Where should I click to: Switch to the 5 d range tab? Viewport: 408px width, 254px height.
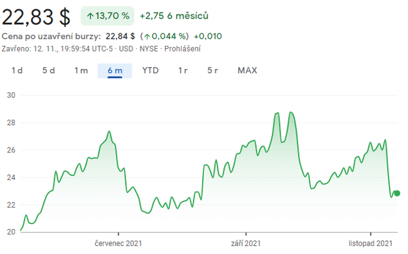click(x=48, y=70)
